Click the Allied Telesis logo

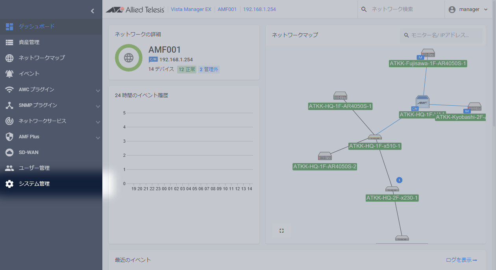(x=135, y=9)
